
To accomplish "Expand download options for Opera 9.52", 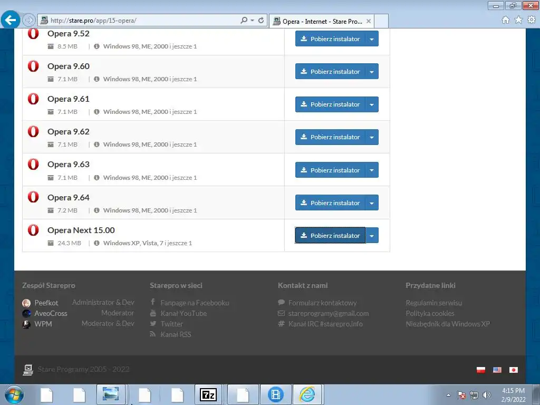I will pyautogui.click(x=372, y=38).
